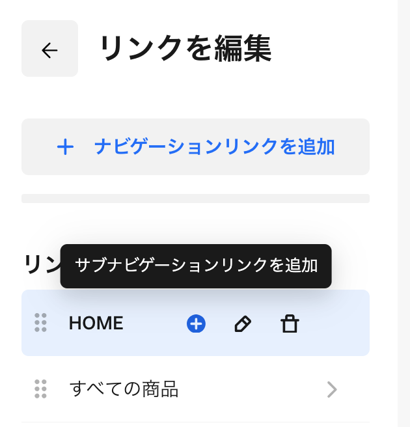Click the drag handle beside すべての商品

point(40,389)
